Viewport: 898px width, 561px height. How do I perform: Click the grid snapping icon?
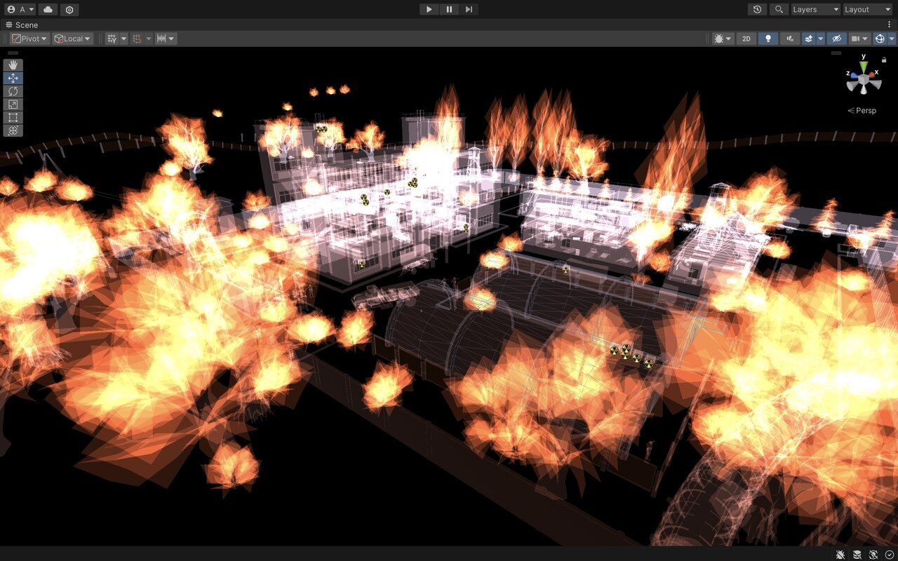[138, 39]
